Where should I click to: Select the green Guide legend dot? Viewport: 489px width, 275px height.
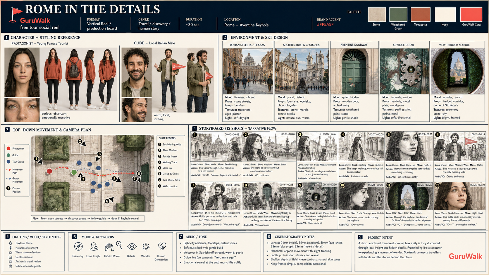(x=8, y=155)
